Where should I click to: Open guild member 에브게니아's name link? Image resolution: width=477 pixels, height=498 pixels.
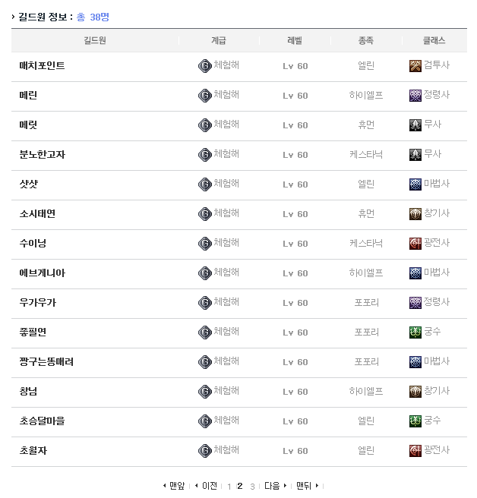42,273
